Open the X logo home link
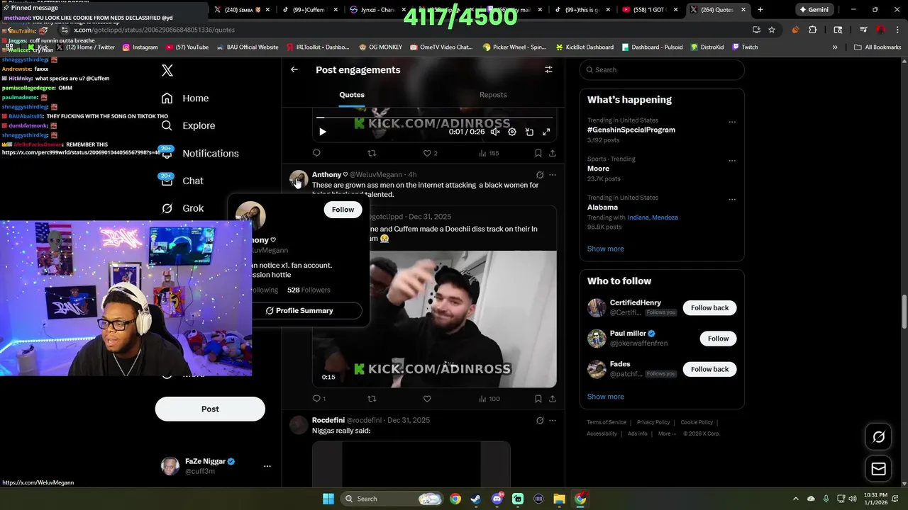The width and height of the screenshot is (908, 510). click(167, 70)
